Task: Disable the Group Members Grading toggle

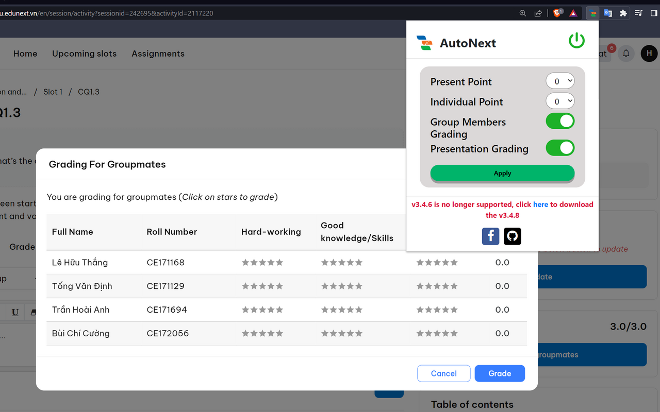Action: click(x=560, y=121)
